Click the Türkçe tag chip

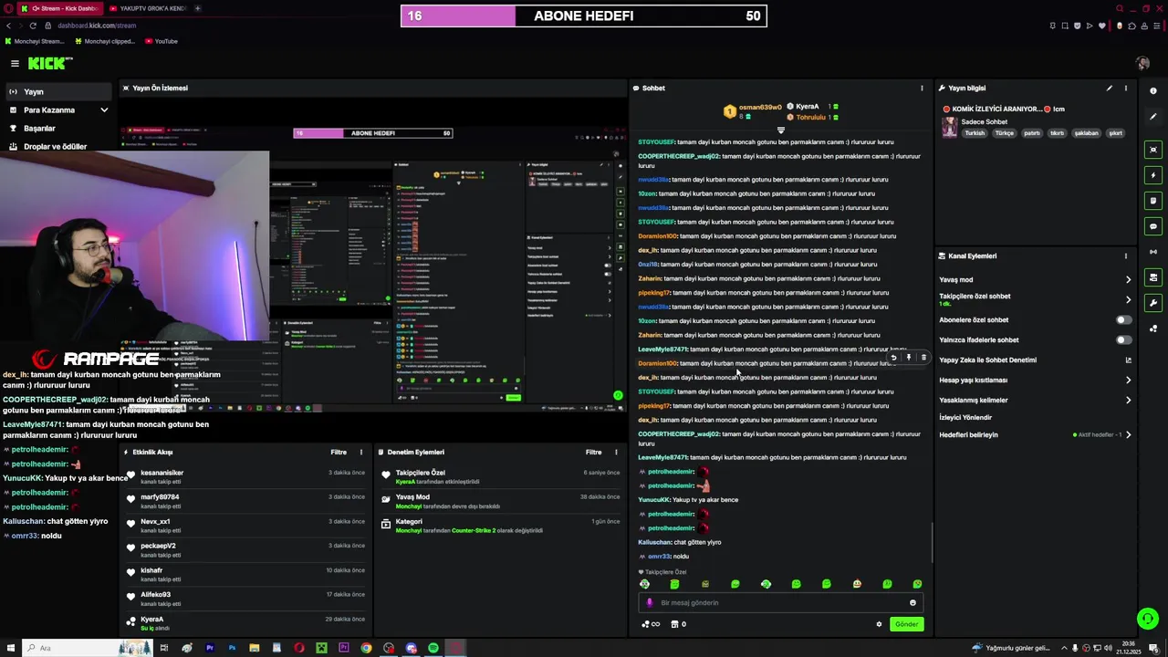point(1004,133)
